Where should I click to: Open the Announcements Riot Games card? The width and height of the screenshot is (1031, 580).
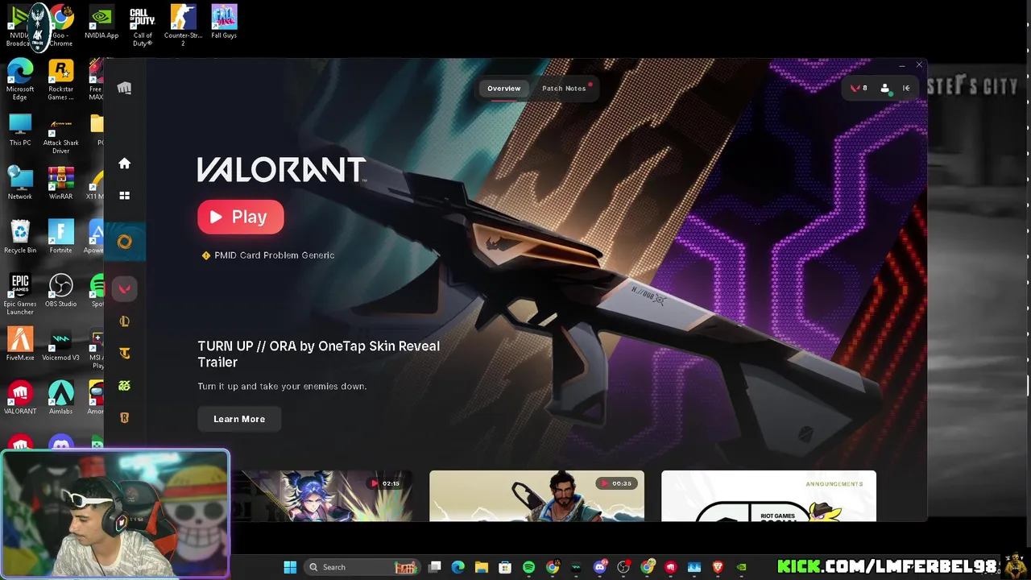[x=768, y=496]
